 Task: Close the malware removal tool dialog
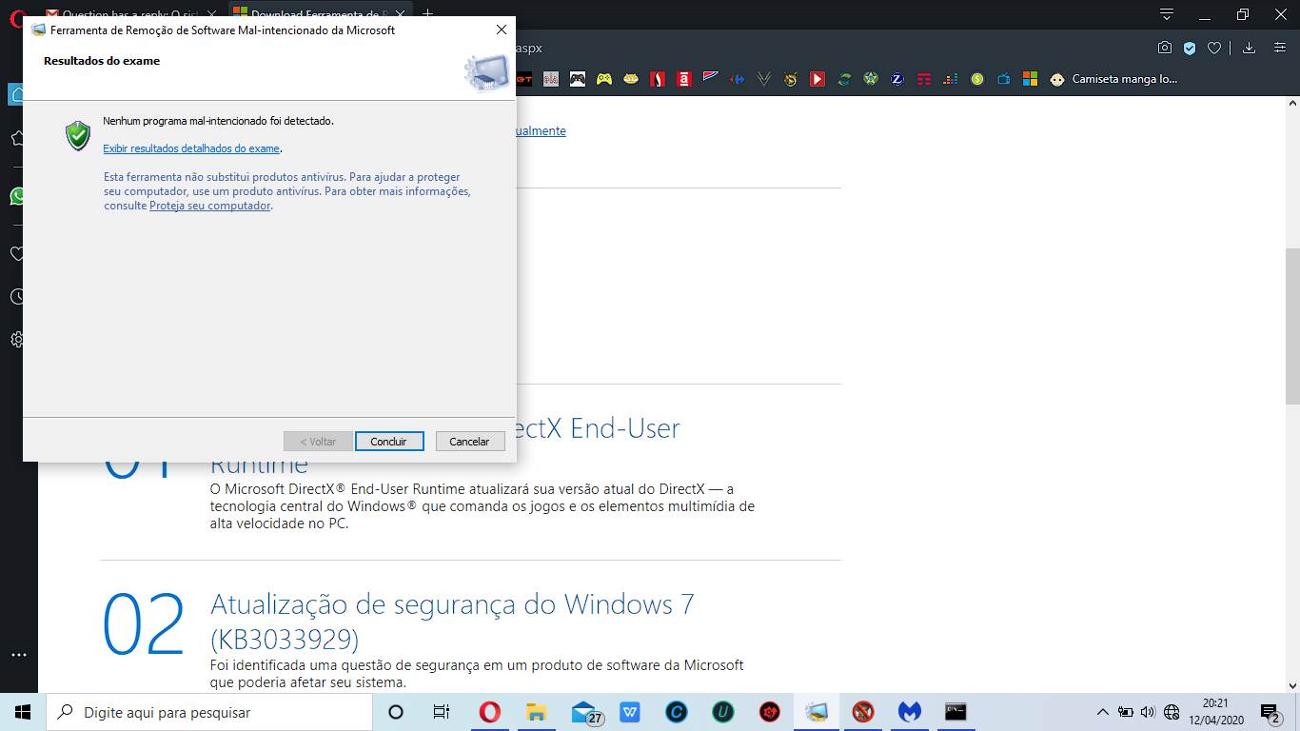click(x=502, y=30)
